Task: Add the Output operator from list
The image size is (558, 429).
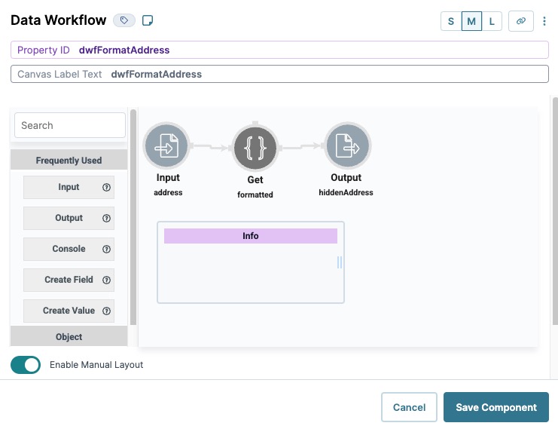Action: (69, 218)
